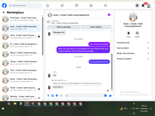Viewport: 155px width, 116px height.
Task: Open the Windows Start button
Action: coord(3,109)
